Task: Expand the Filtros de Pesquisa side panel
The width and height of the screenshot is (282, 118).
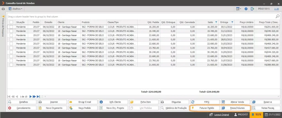Action: click(x=3, y=26)
